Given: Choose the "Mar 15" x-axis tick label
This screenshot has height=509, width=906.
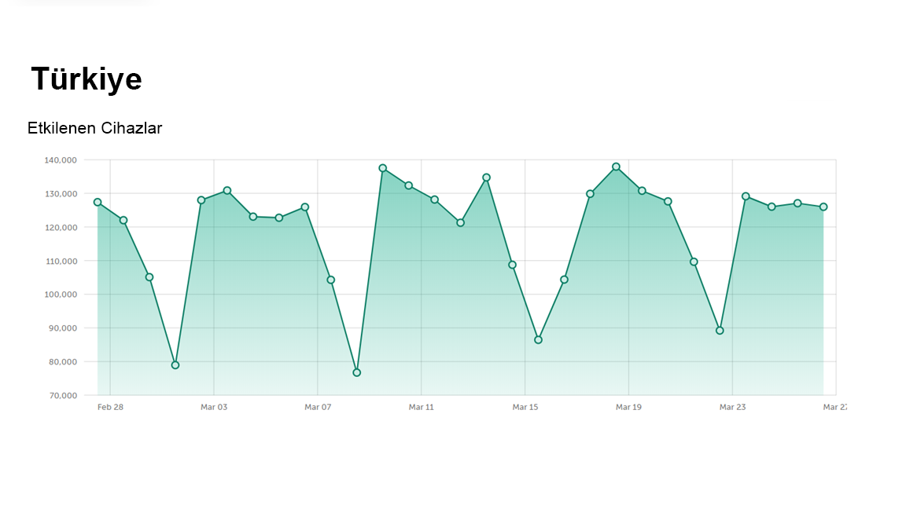Looking at the screenshot, I should point(525,407).
